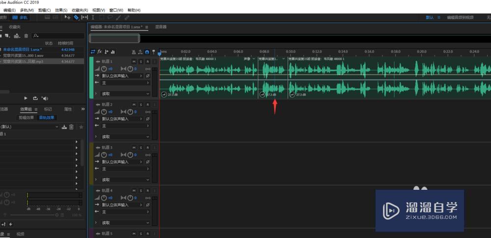The width and height of the screenshot is (491, 238).
Task: Open 轨道 1 默认立体声输入 input dropdown
Action: click(122, 76)
